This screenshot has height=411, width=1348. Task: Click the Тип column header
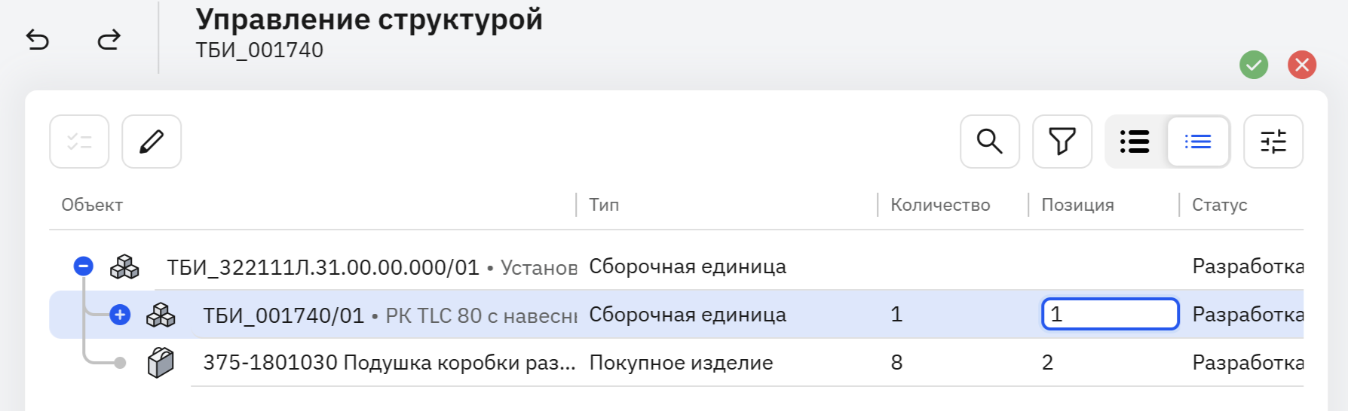(604, 205)
